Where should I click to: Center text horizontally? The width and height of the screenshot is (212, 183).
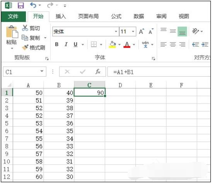[x=173, y=44]
